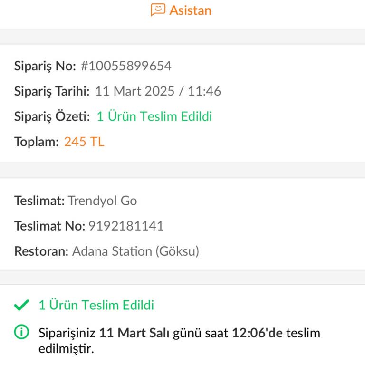
Task: Click delivery number 9192181141
Action: pyautogui.click(x=126, y=226)
